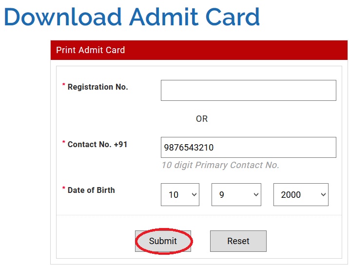Click the 10 digit Primary Contact hint
This screenshot has height=266, width=349.
[220, 165]
